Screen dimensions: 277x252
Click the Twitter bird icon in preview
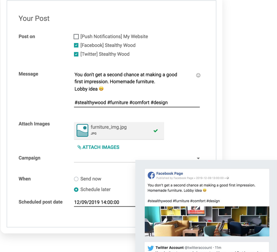151,248
